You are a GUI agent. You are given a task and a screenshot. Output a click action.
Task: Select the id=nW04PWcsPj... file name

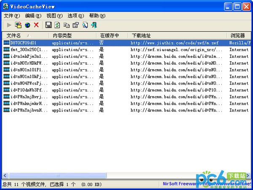[29, 83]
